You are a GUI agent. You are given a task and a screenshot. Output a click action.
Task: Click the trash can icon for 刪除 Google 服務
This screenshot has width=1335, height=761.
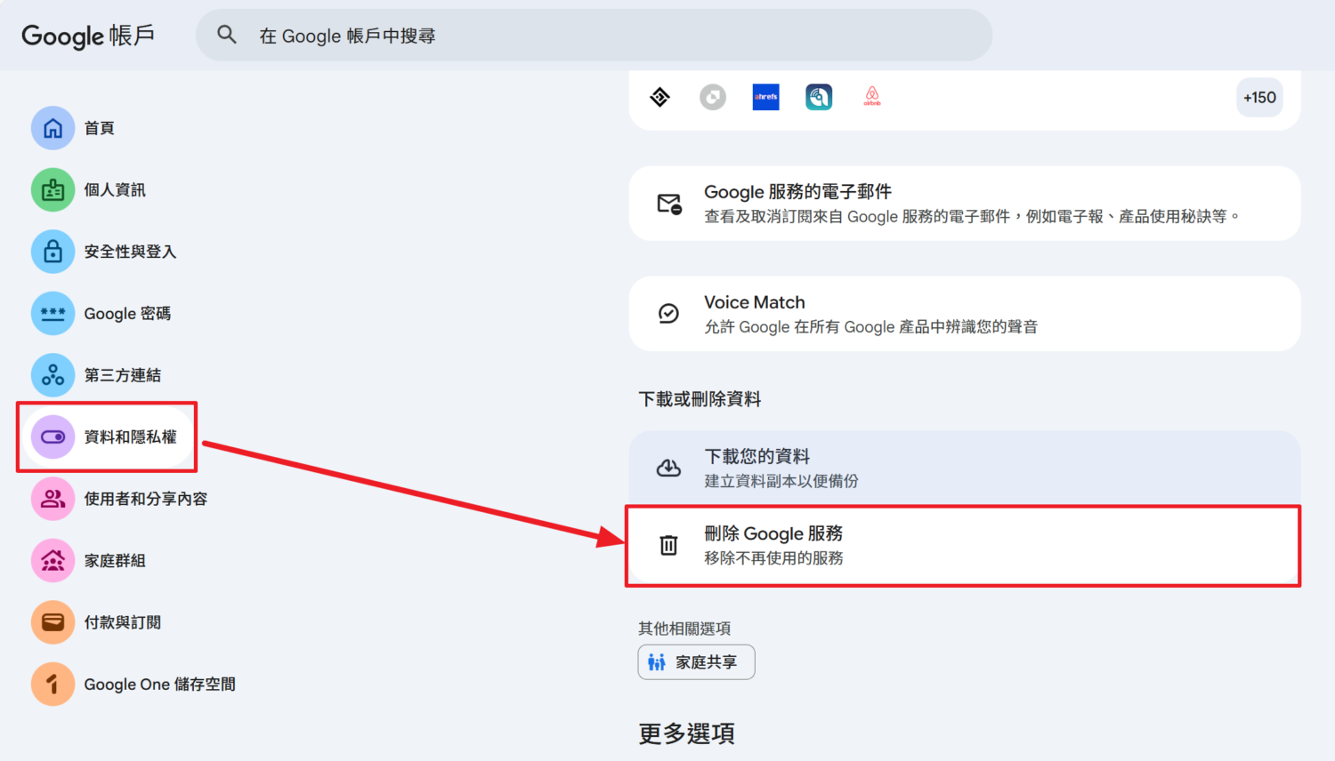point(668,545)
